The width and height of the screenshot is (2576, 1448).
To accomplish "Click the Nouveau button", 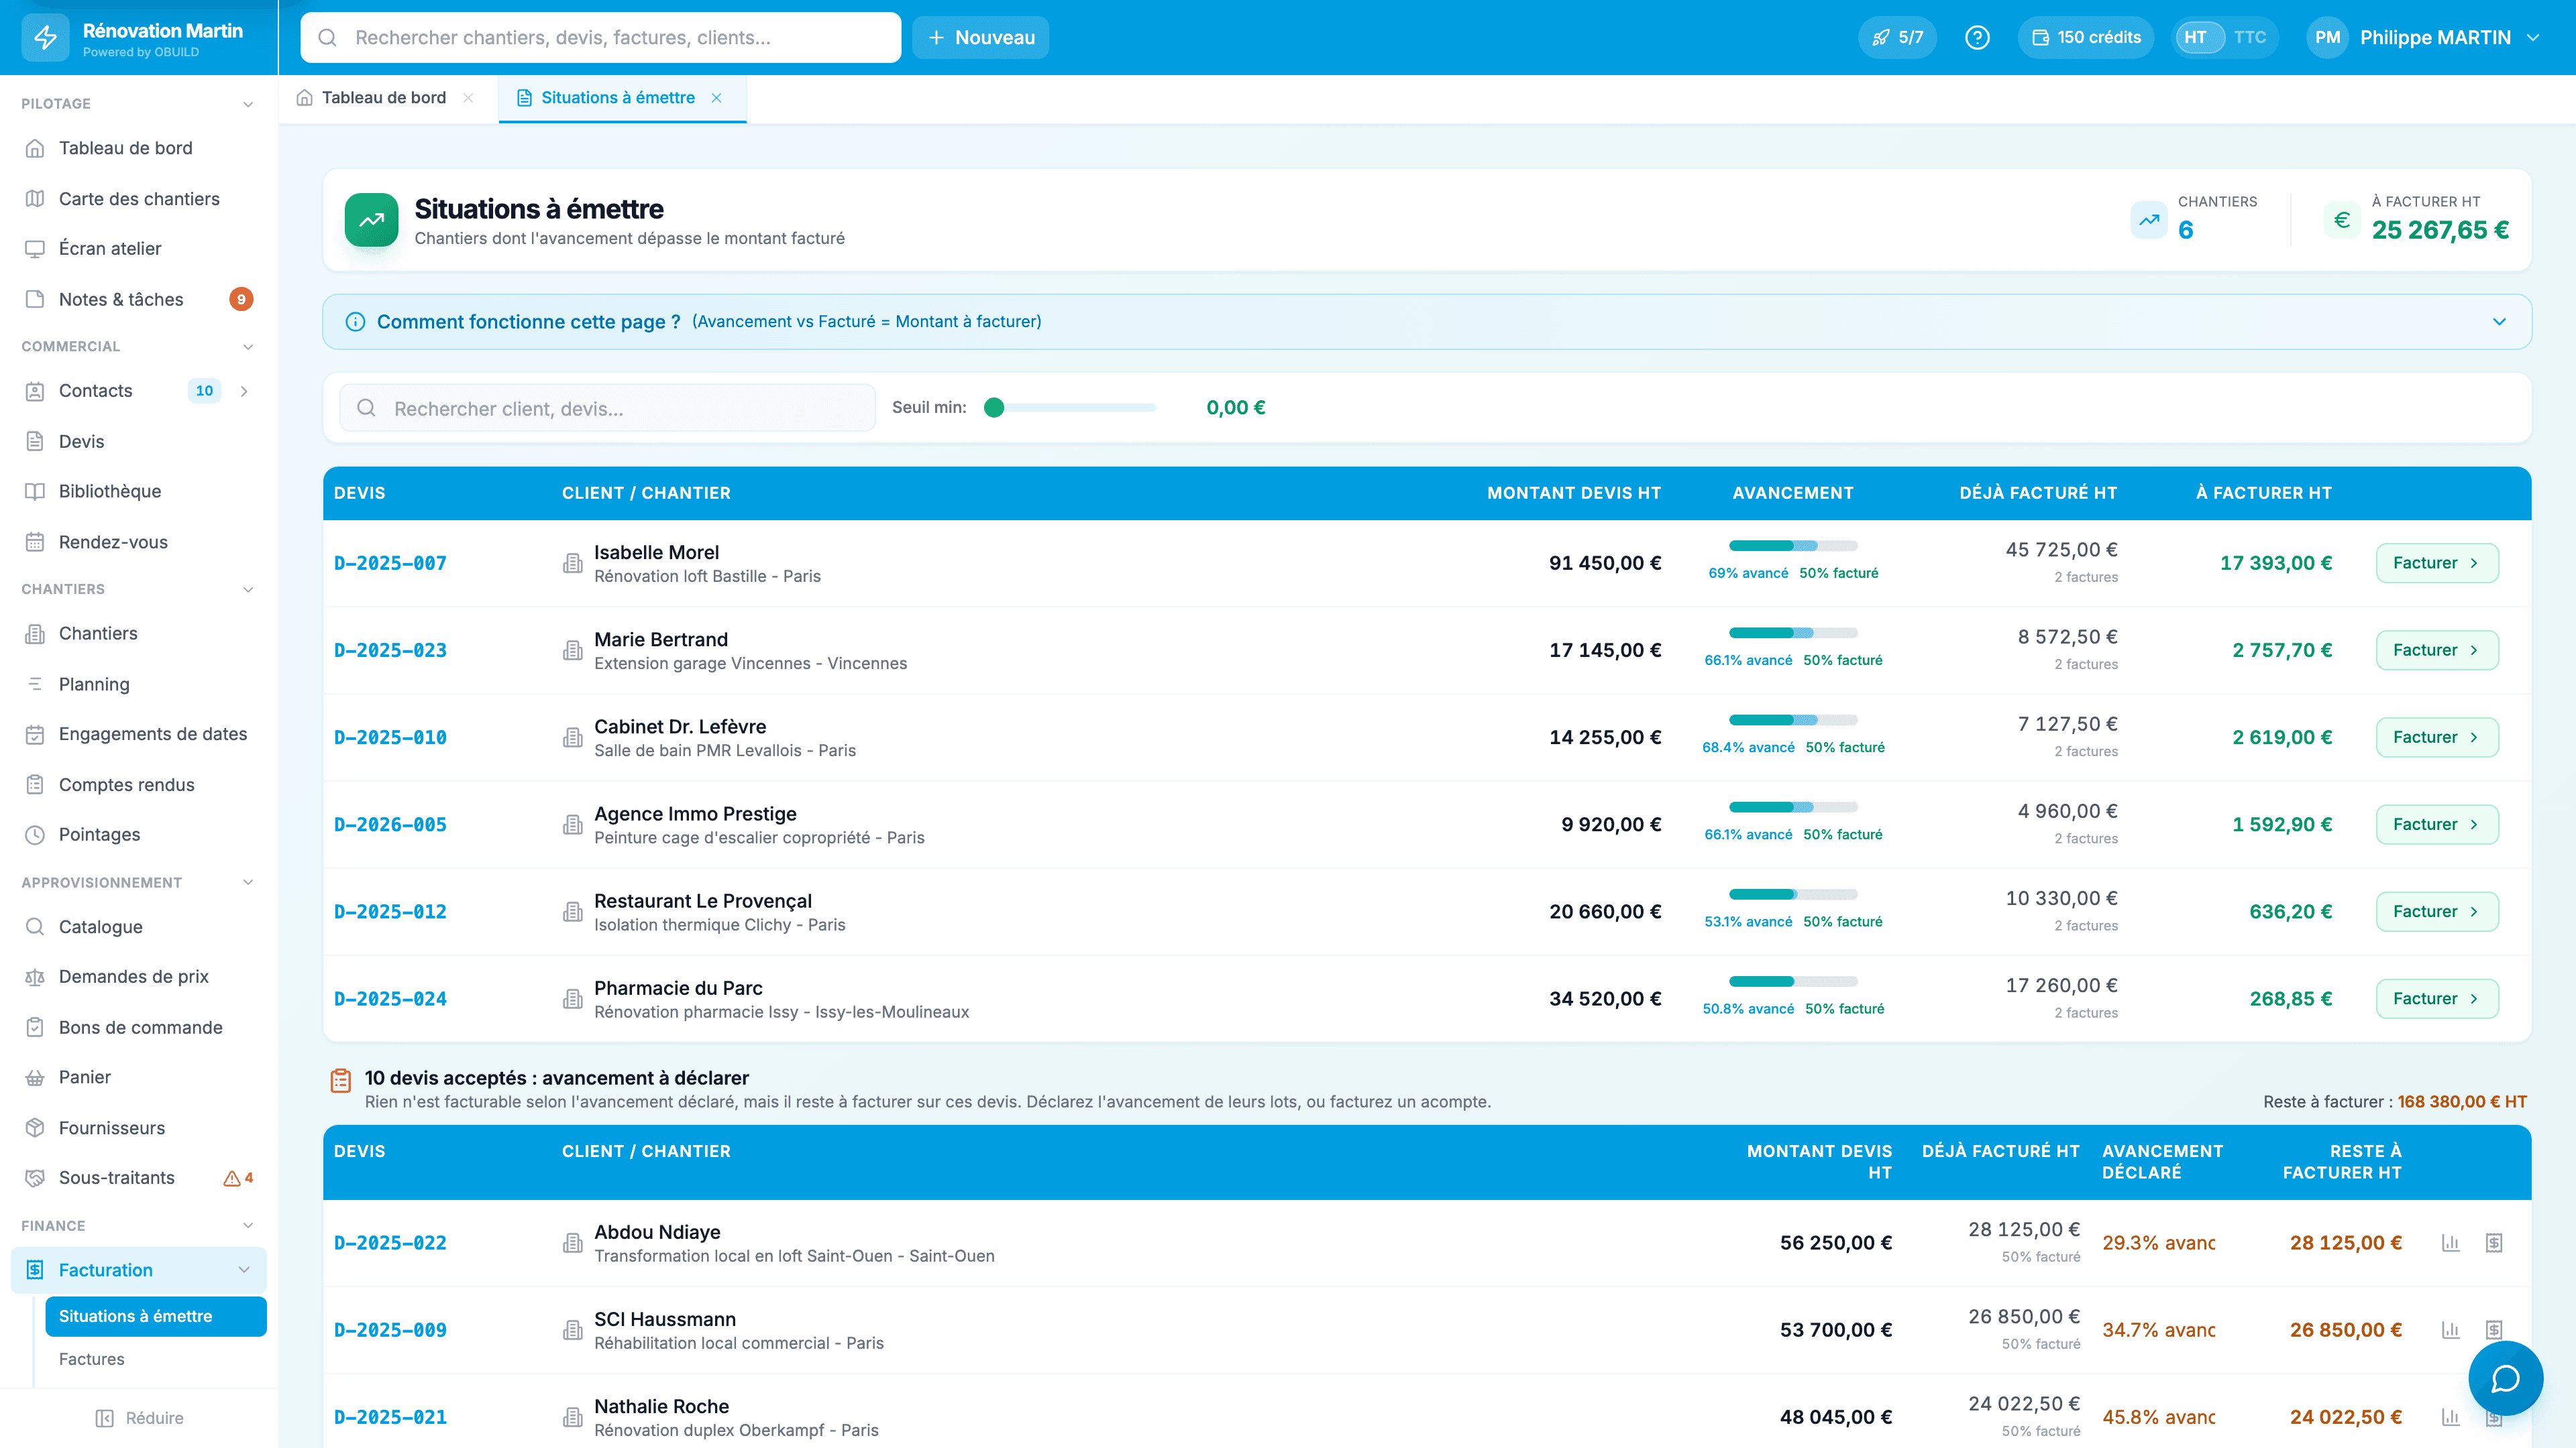I will [x=980, y=37].
